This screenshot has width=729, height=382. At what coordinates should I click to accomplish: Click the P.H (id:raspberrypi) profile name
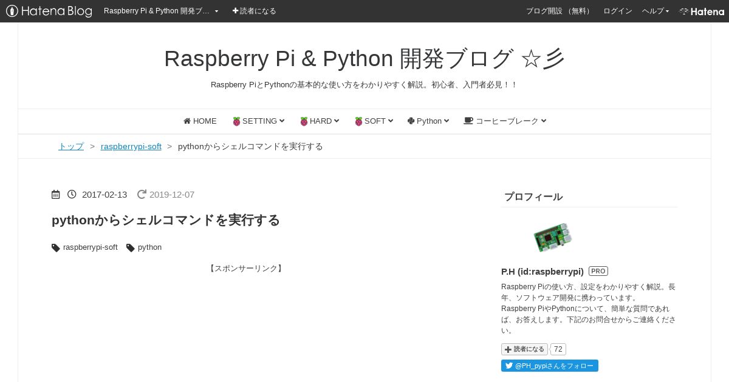[x=542, y=271]
